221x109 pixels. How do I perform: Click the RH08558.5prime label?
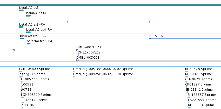tap(202, 105)
